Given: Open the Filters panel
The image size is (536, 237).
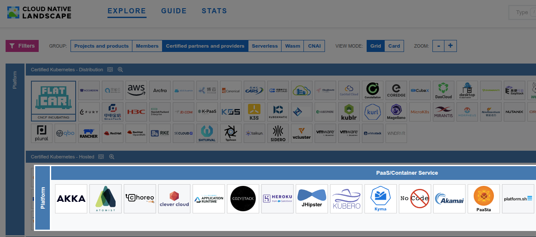Looking at the screenshot, I should [22, 46].
